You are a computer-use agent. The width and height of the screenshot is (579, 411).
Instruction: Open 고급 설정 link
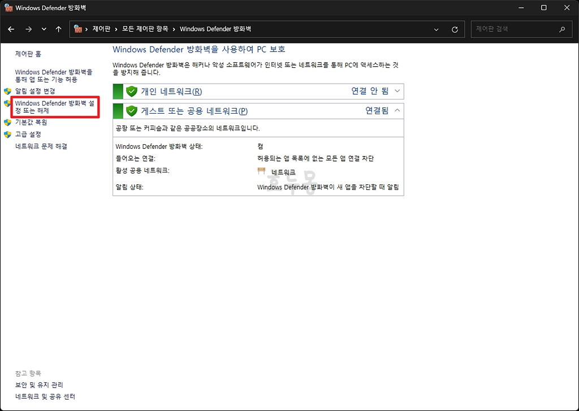[28, 135]
